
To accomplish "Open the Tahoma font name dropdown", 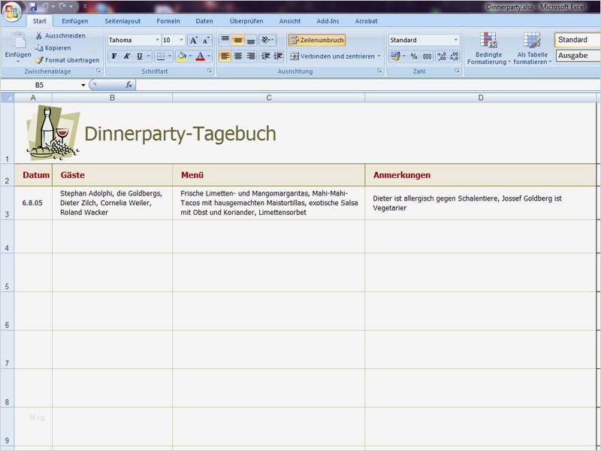I will [157, 41].
